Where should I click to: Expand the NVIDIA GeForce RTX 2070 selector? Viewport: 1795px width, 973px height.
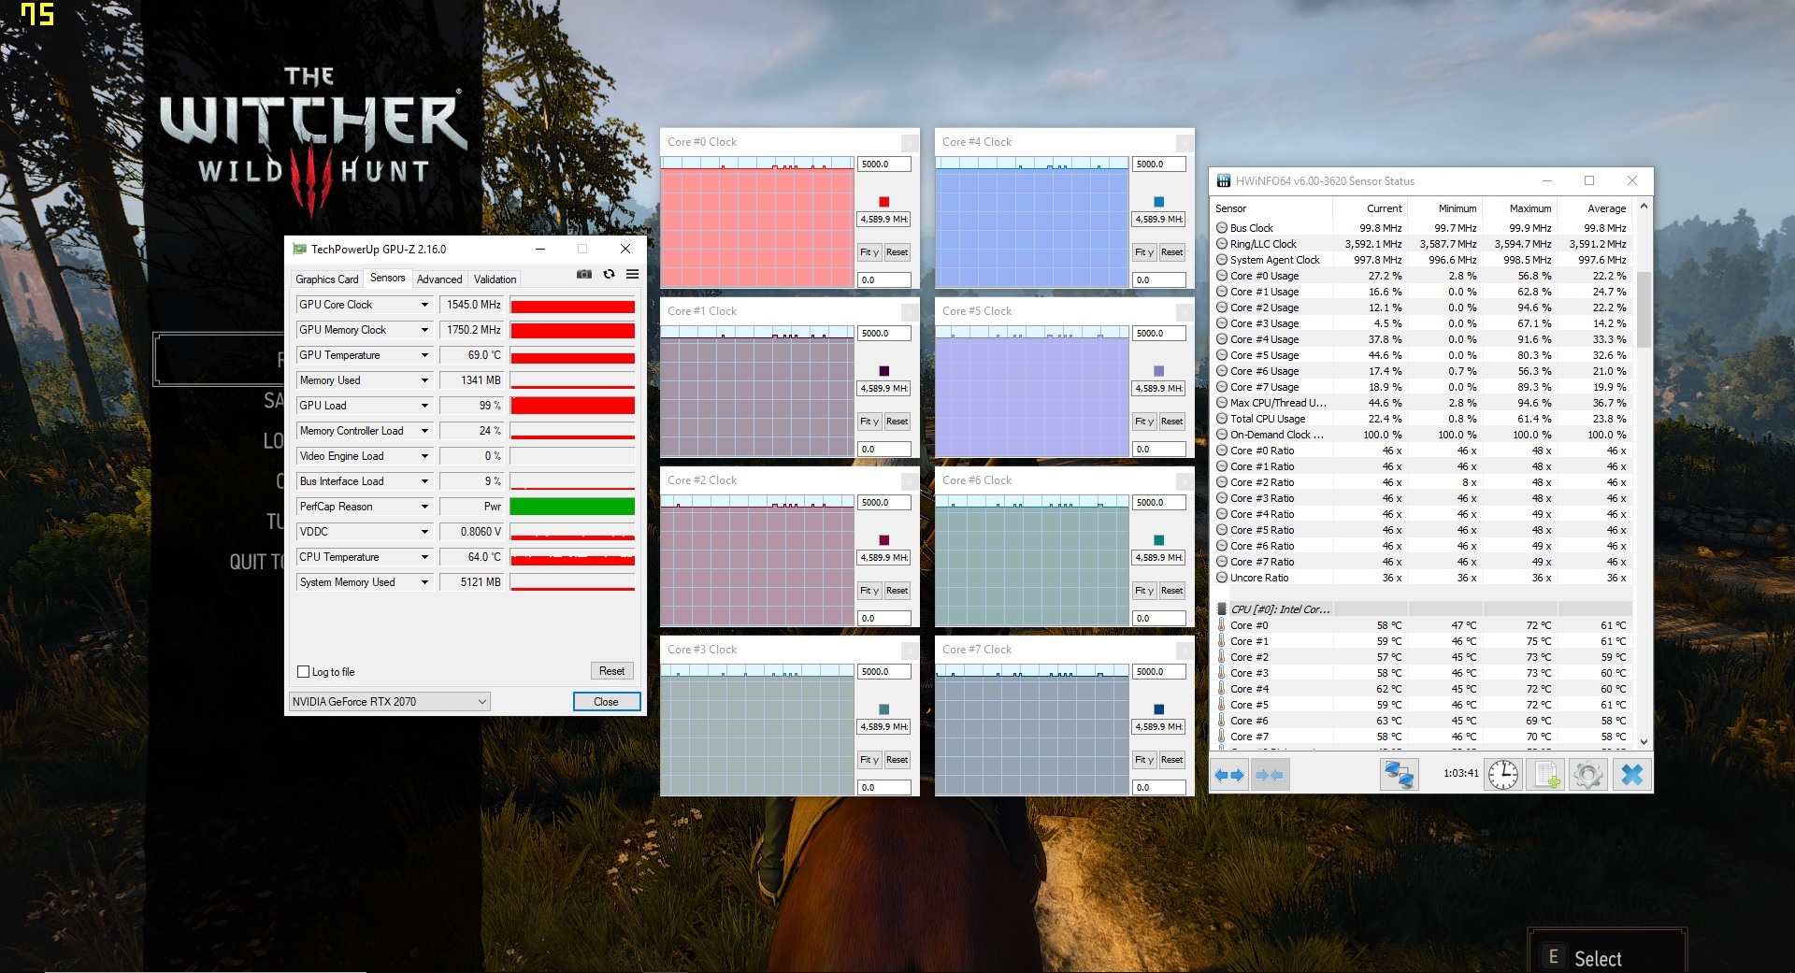point(389,702)
